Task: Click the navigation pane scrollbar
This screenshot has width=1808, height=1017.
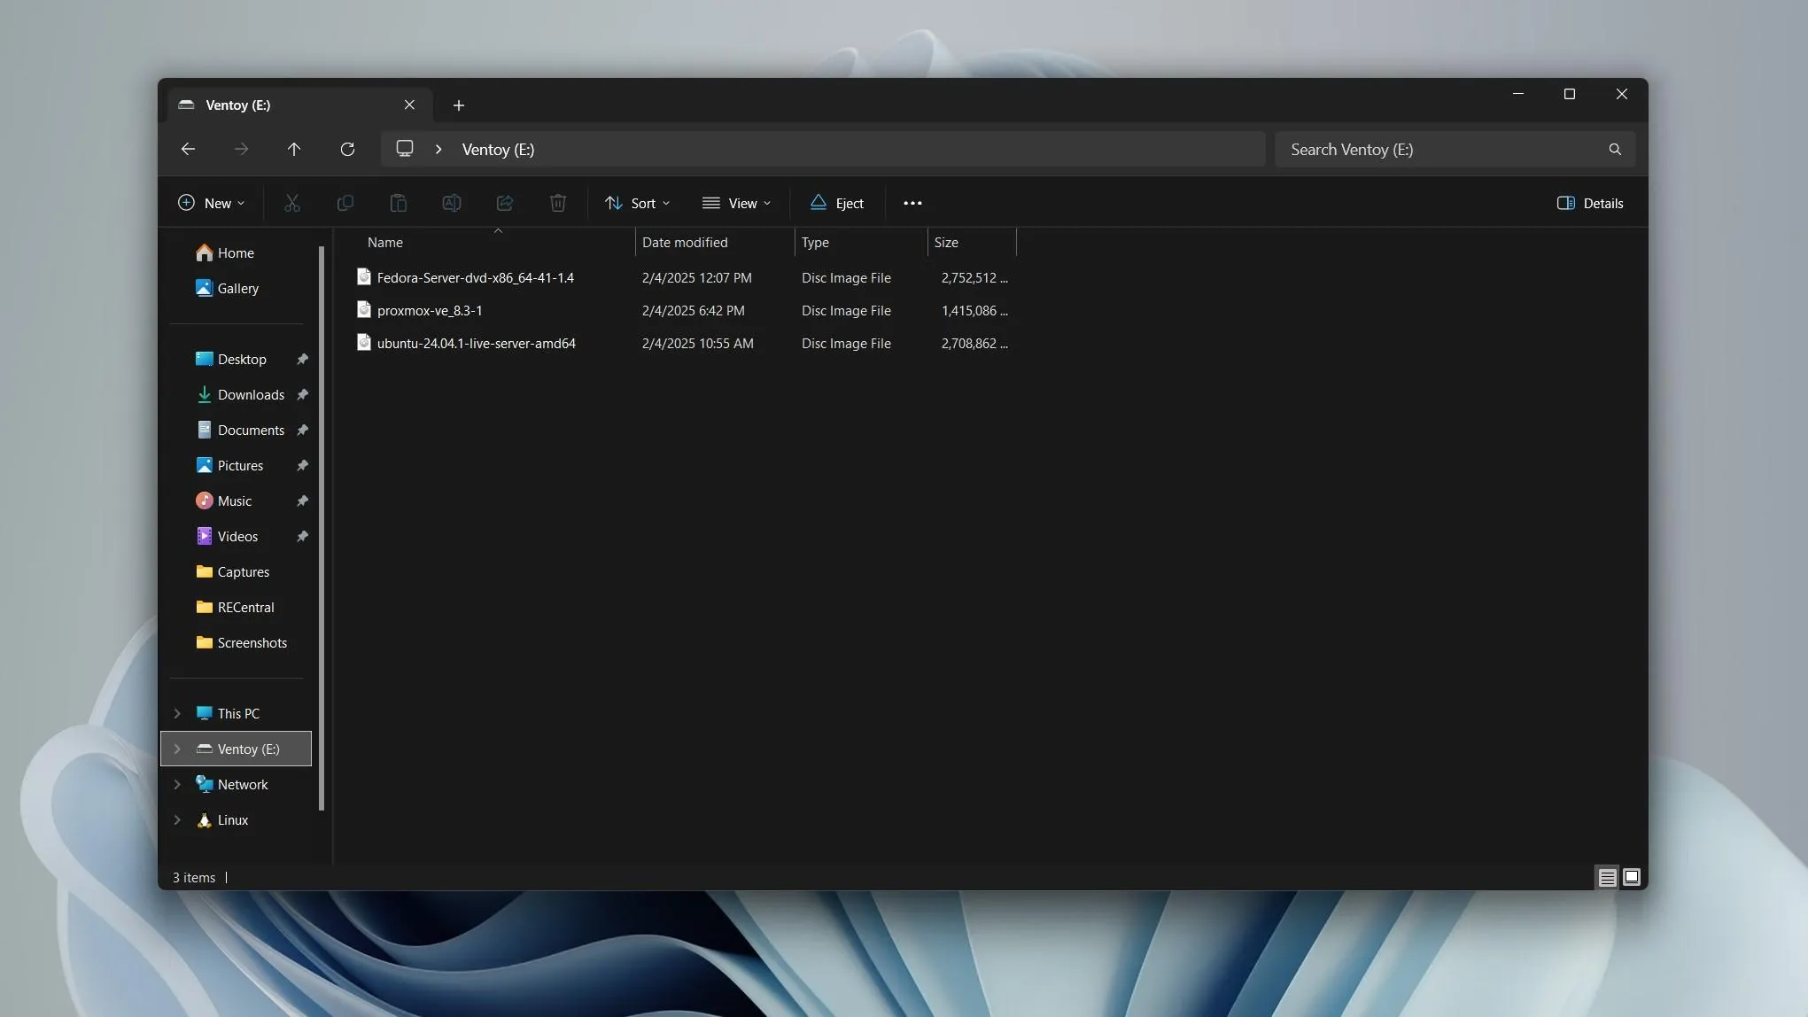Action: (322, 528)
